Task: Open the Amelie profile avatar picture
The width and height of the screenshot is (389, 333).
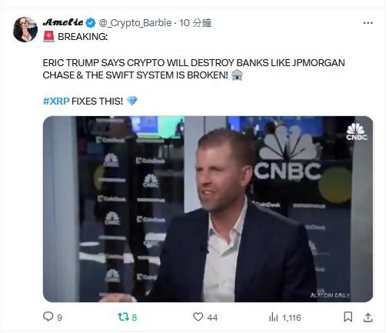Action: coord(25,29)
